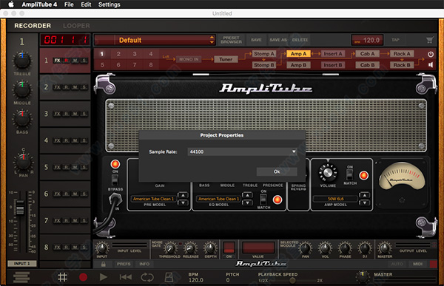Step the Pre Model up arrow
Screen dimensions: 444x286
(x=183, y=195)
